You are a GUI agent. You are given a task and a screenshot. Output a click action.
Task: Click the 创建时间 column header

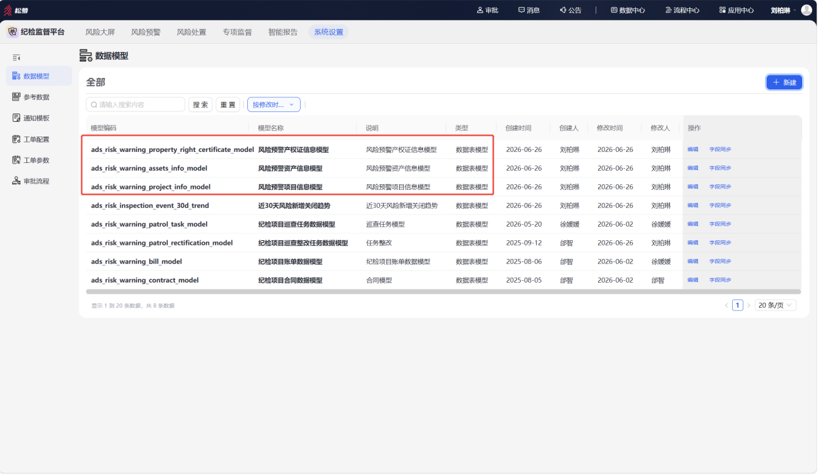pos(518,128)
